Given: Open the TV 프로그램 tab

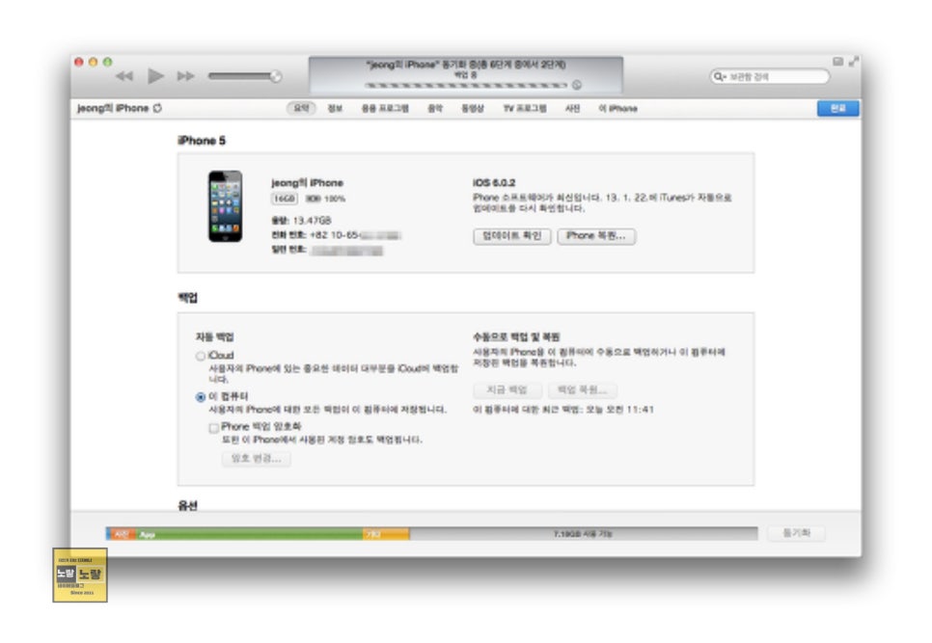Looking at the screenshot, I should tap(525, 109).
